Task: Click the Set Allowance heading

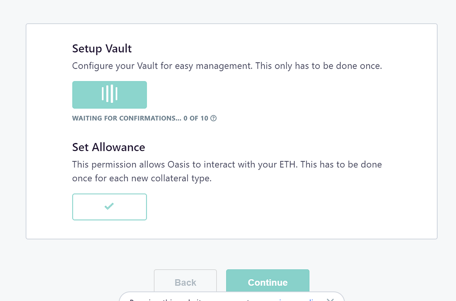Action: pyautogui.click(x=109, y=147)
